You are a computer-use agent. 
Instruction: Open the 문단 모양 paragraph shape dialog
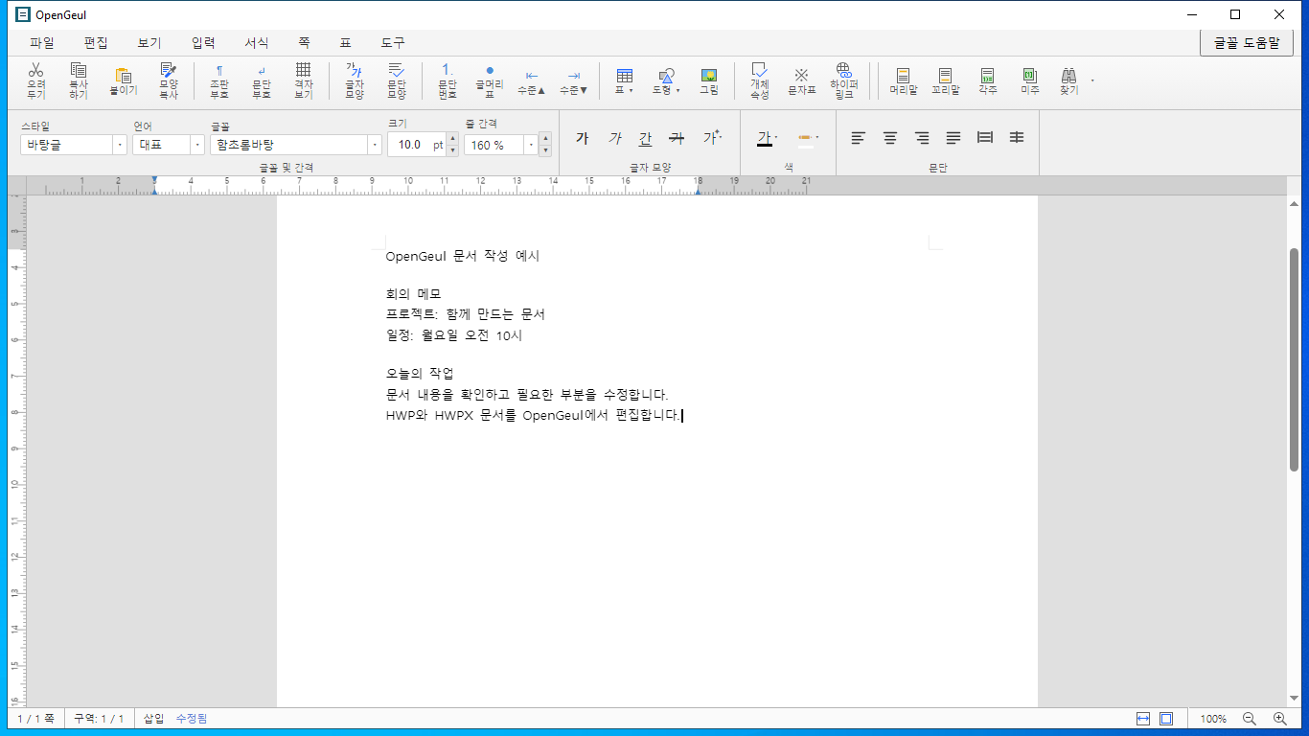point(397,80)
